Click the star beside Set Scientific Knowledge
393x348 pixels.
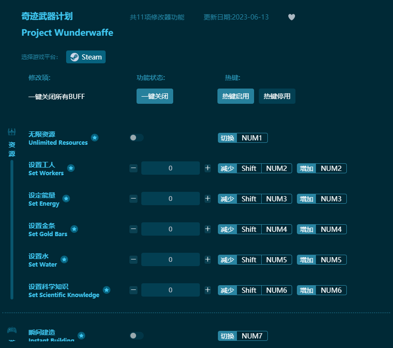(x=107, y=290)
